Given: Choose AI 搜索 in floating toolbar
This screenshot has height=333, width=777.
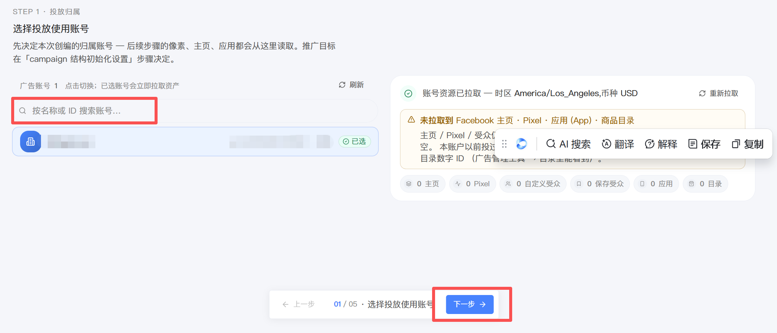Looking at the screenshot, I should (568, 144).
